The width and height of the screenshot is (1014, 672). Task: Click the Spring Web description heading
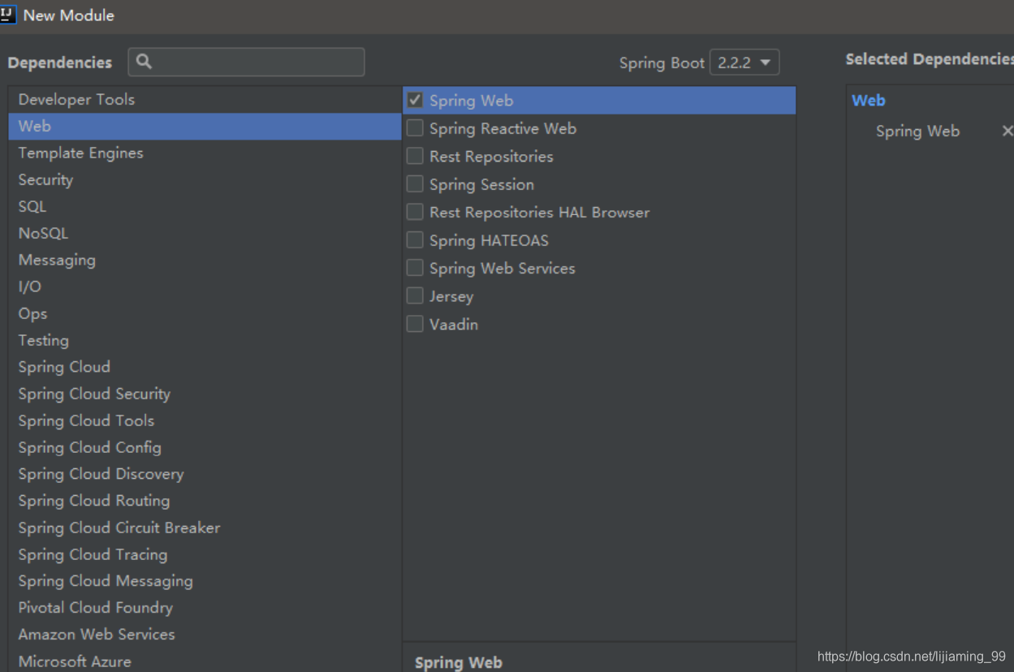pyautogui.click(x=458, y=662)
